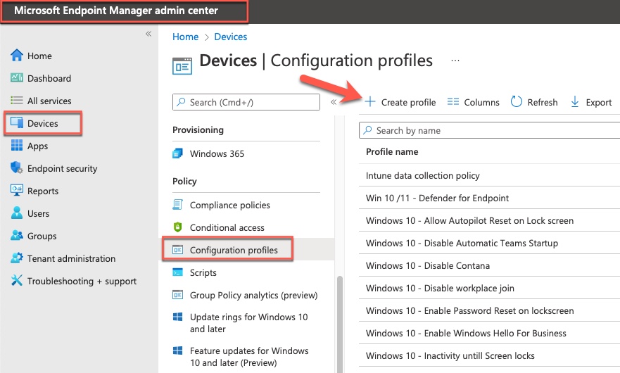Click the Compliance policies document icon

[x=177, y=205]
